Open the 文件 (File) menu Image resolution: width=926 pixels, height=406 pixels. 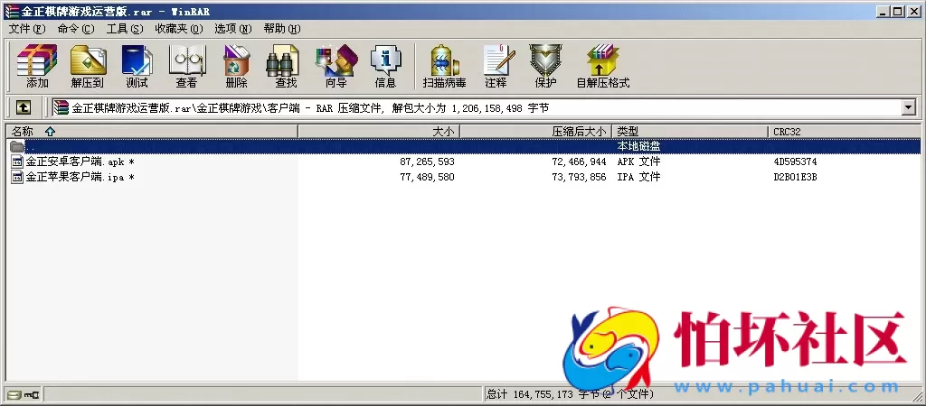coord(25,29)
